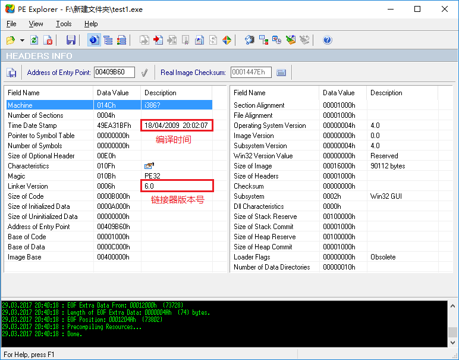The height and width of the screenshot is (360, 459).
Task: Open the Resource Editor colorful diamond icon
Action: point(227,40)
